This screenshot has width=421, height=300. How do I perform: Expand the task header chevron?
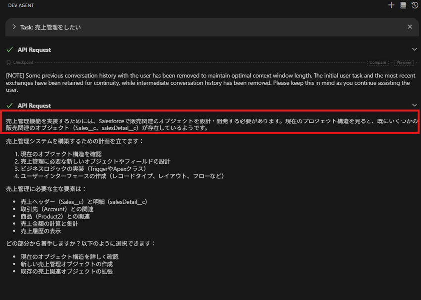(14, 27)
